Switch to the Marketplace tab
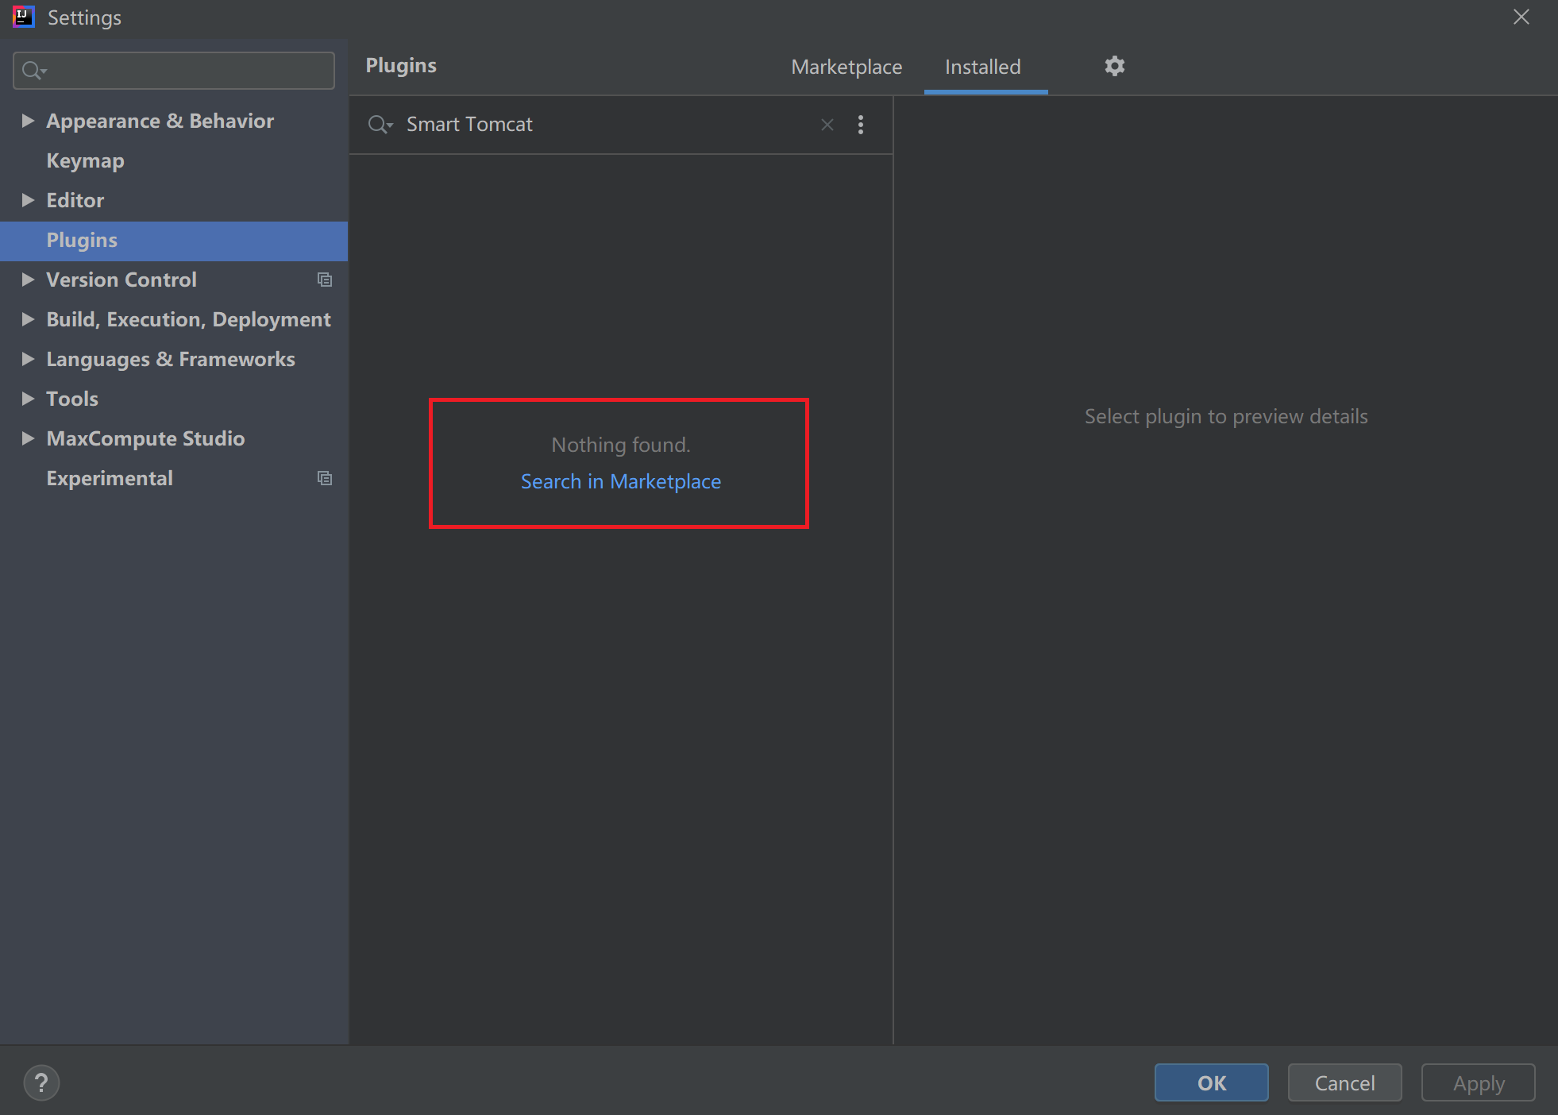Image resolution: width=1558 pixels, height=1115 pixels. pyautogui.click(x=846, y=68)
